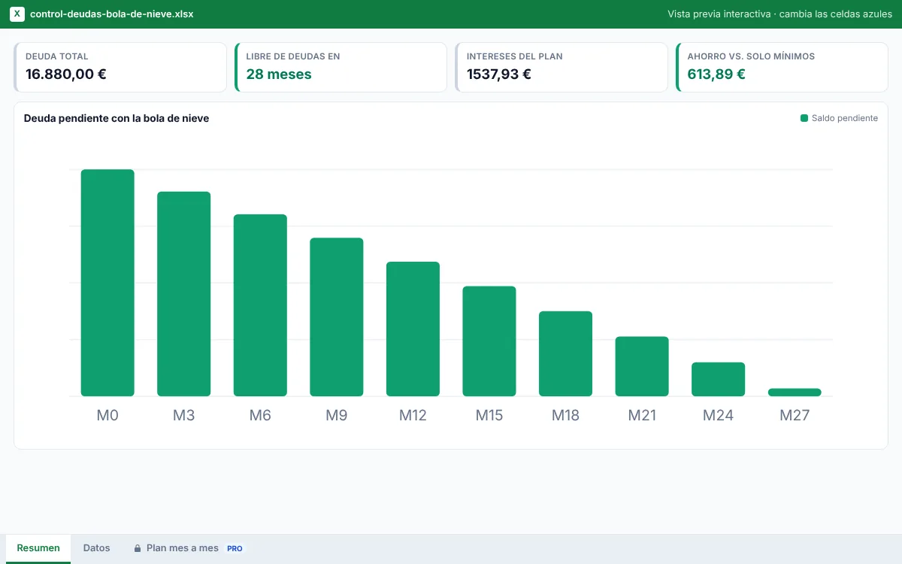The width and height of the screenshot is (902, 564).
Task: Open the Resumen tab
Action: [38, 548]
